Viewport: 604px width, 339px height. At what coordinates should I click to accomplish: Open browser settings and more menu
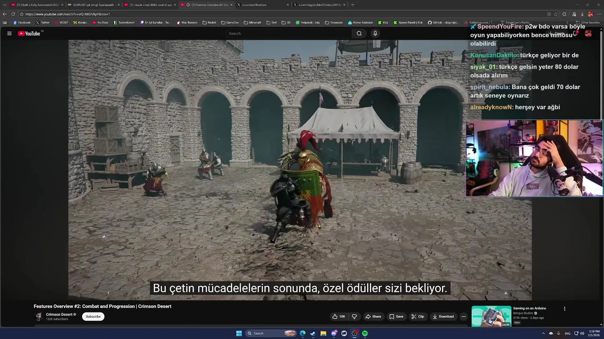[x=599, y=14]
